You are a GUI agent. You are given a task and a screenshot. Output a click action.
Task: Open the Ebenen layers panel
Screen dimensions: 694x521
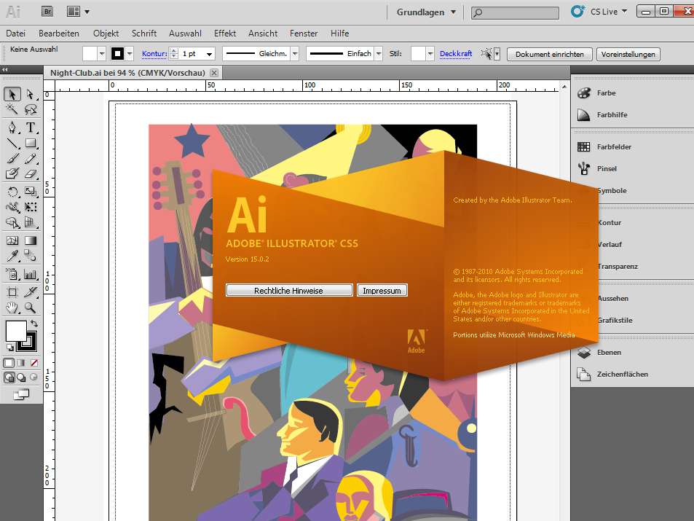pos(583,353)
